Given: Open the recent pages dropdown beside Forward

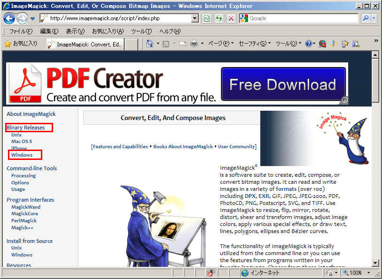Looking at the screenshot, I should point(32,18).
